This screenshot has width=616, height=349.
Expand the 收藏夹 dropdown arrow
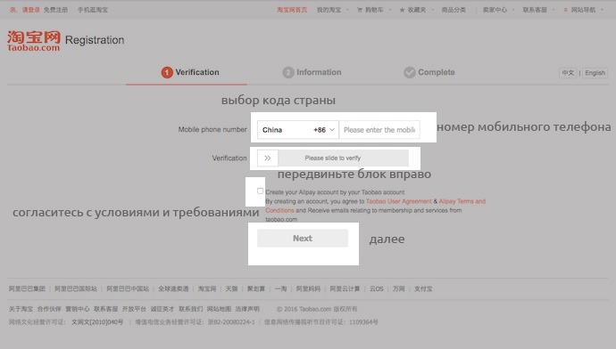tap(432, 10)
